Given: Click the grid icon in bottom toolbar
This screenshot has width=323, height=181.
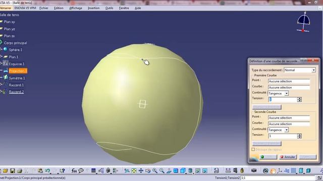Looking at the screenshot, I should click(x=294, y=171).
